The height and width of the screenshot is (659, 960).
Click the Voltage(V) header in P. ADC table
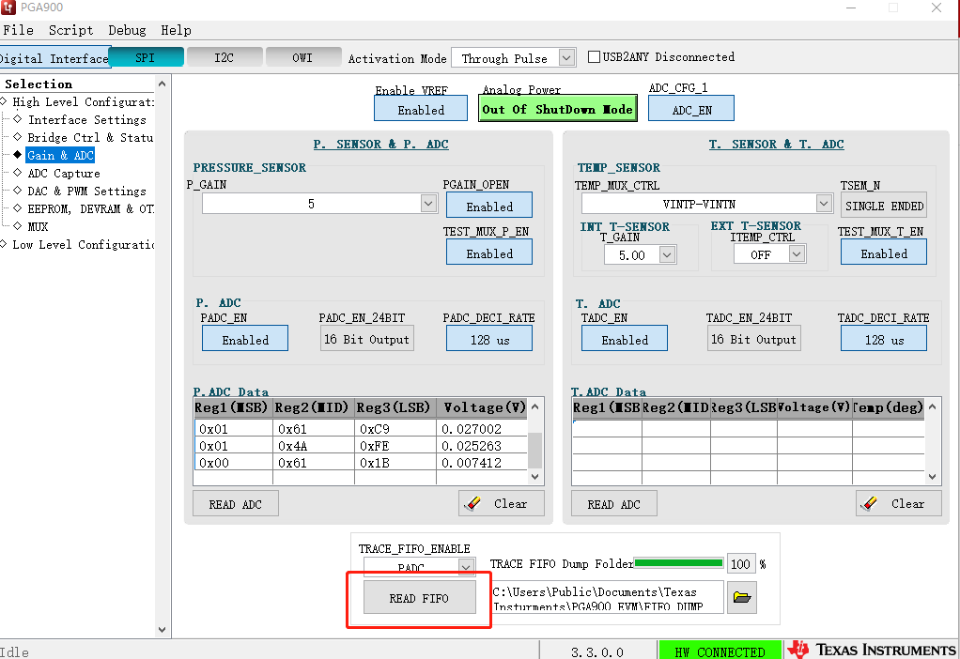coord(482,407)
